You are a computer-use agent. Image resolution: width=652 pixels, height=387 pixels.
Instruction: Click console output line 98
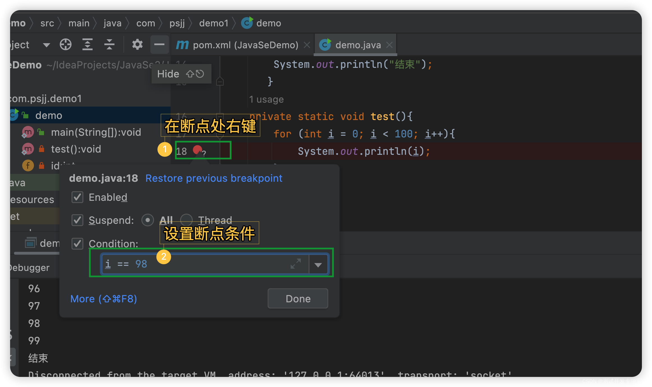pos(34,323)
